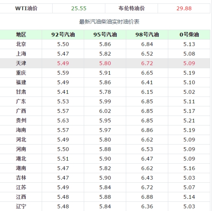Click 北京 98号汽油 price 6.84
The height and width of the screenshot is (211, 212).
coord(147,44)
